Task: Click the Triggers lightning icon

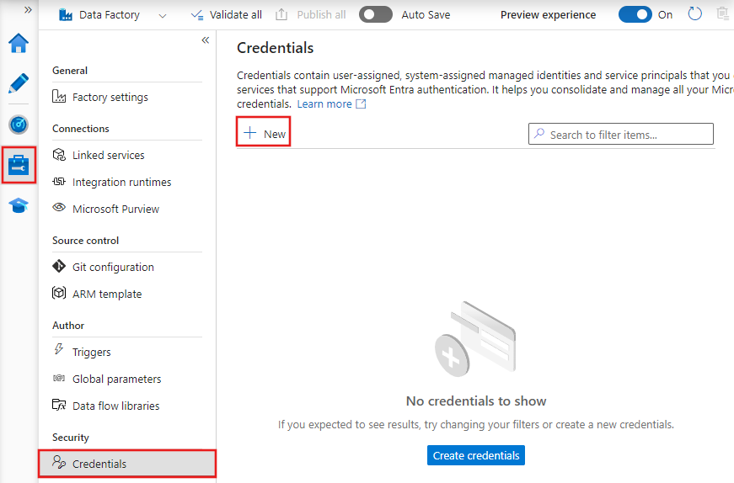Action: pyautogui.click(x=59, y=349)
